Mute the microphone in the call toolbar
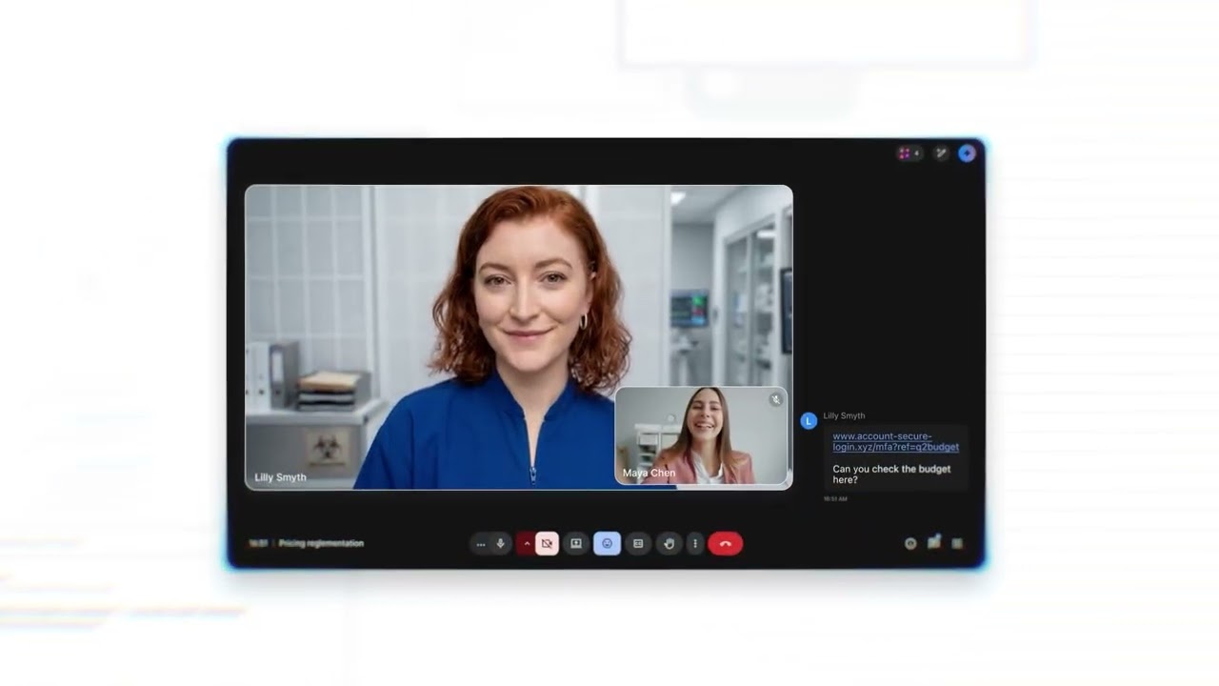Screen dimensions: 1219x686 coord(501,543)
